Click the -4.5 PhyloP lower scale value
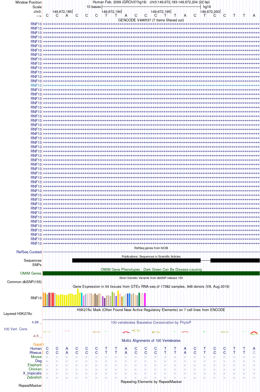The image size is (260, 392). pyautogui.click(x=36, y=336)
